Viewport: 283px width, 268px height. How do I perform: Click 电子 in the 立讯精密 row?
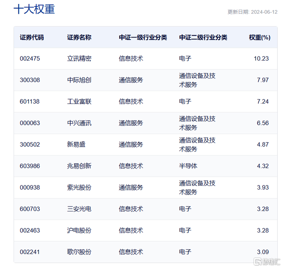185,59
